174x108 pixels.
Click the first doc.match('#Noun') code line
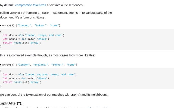tap(26, 39)
